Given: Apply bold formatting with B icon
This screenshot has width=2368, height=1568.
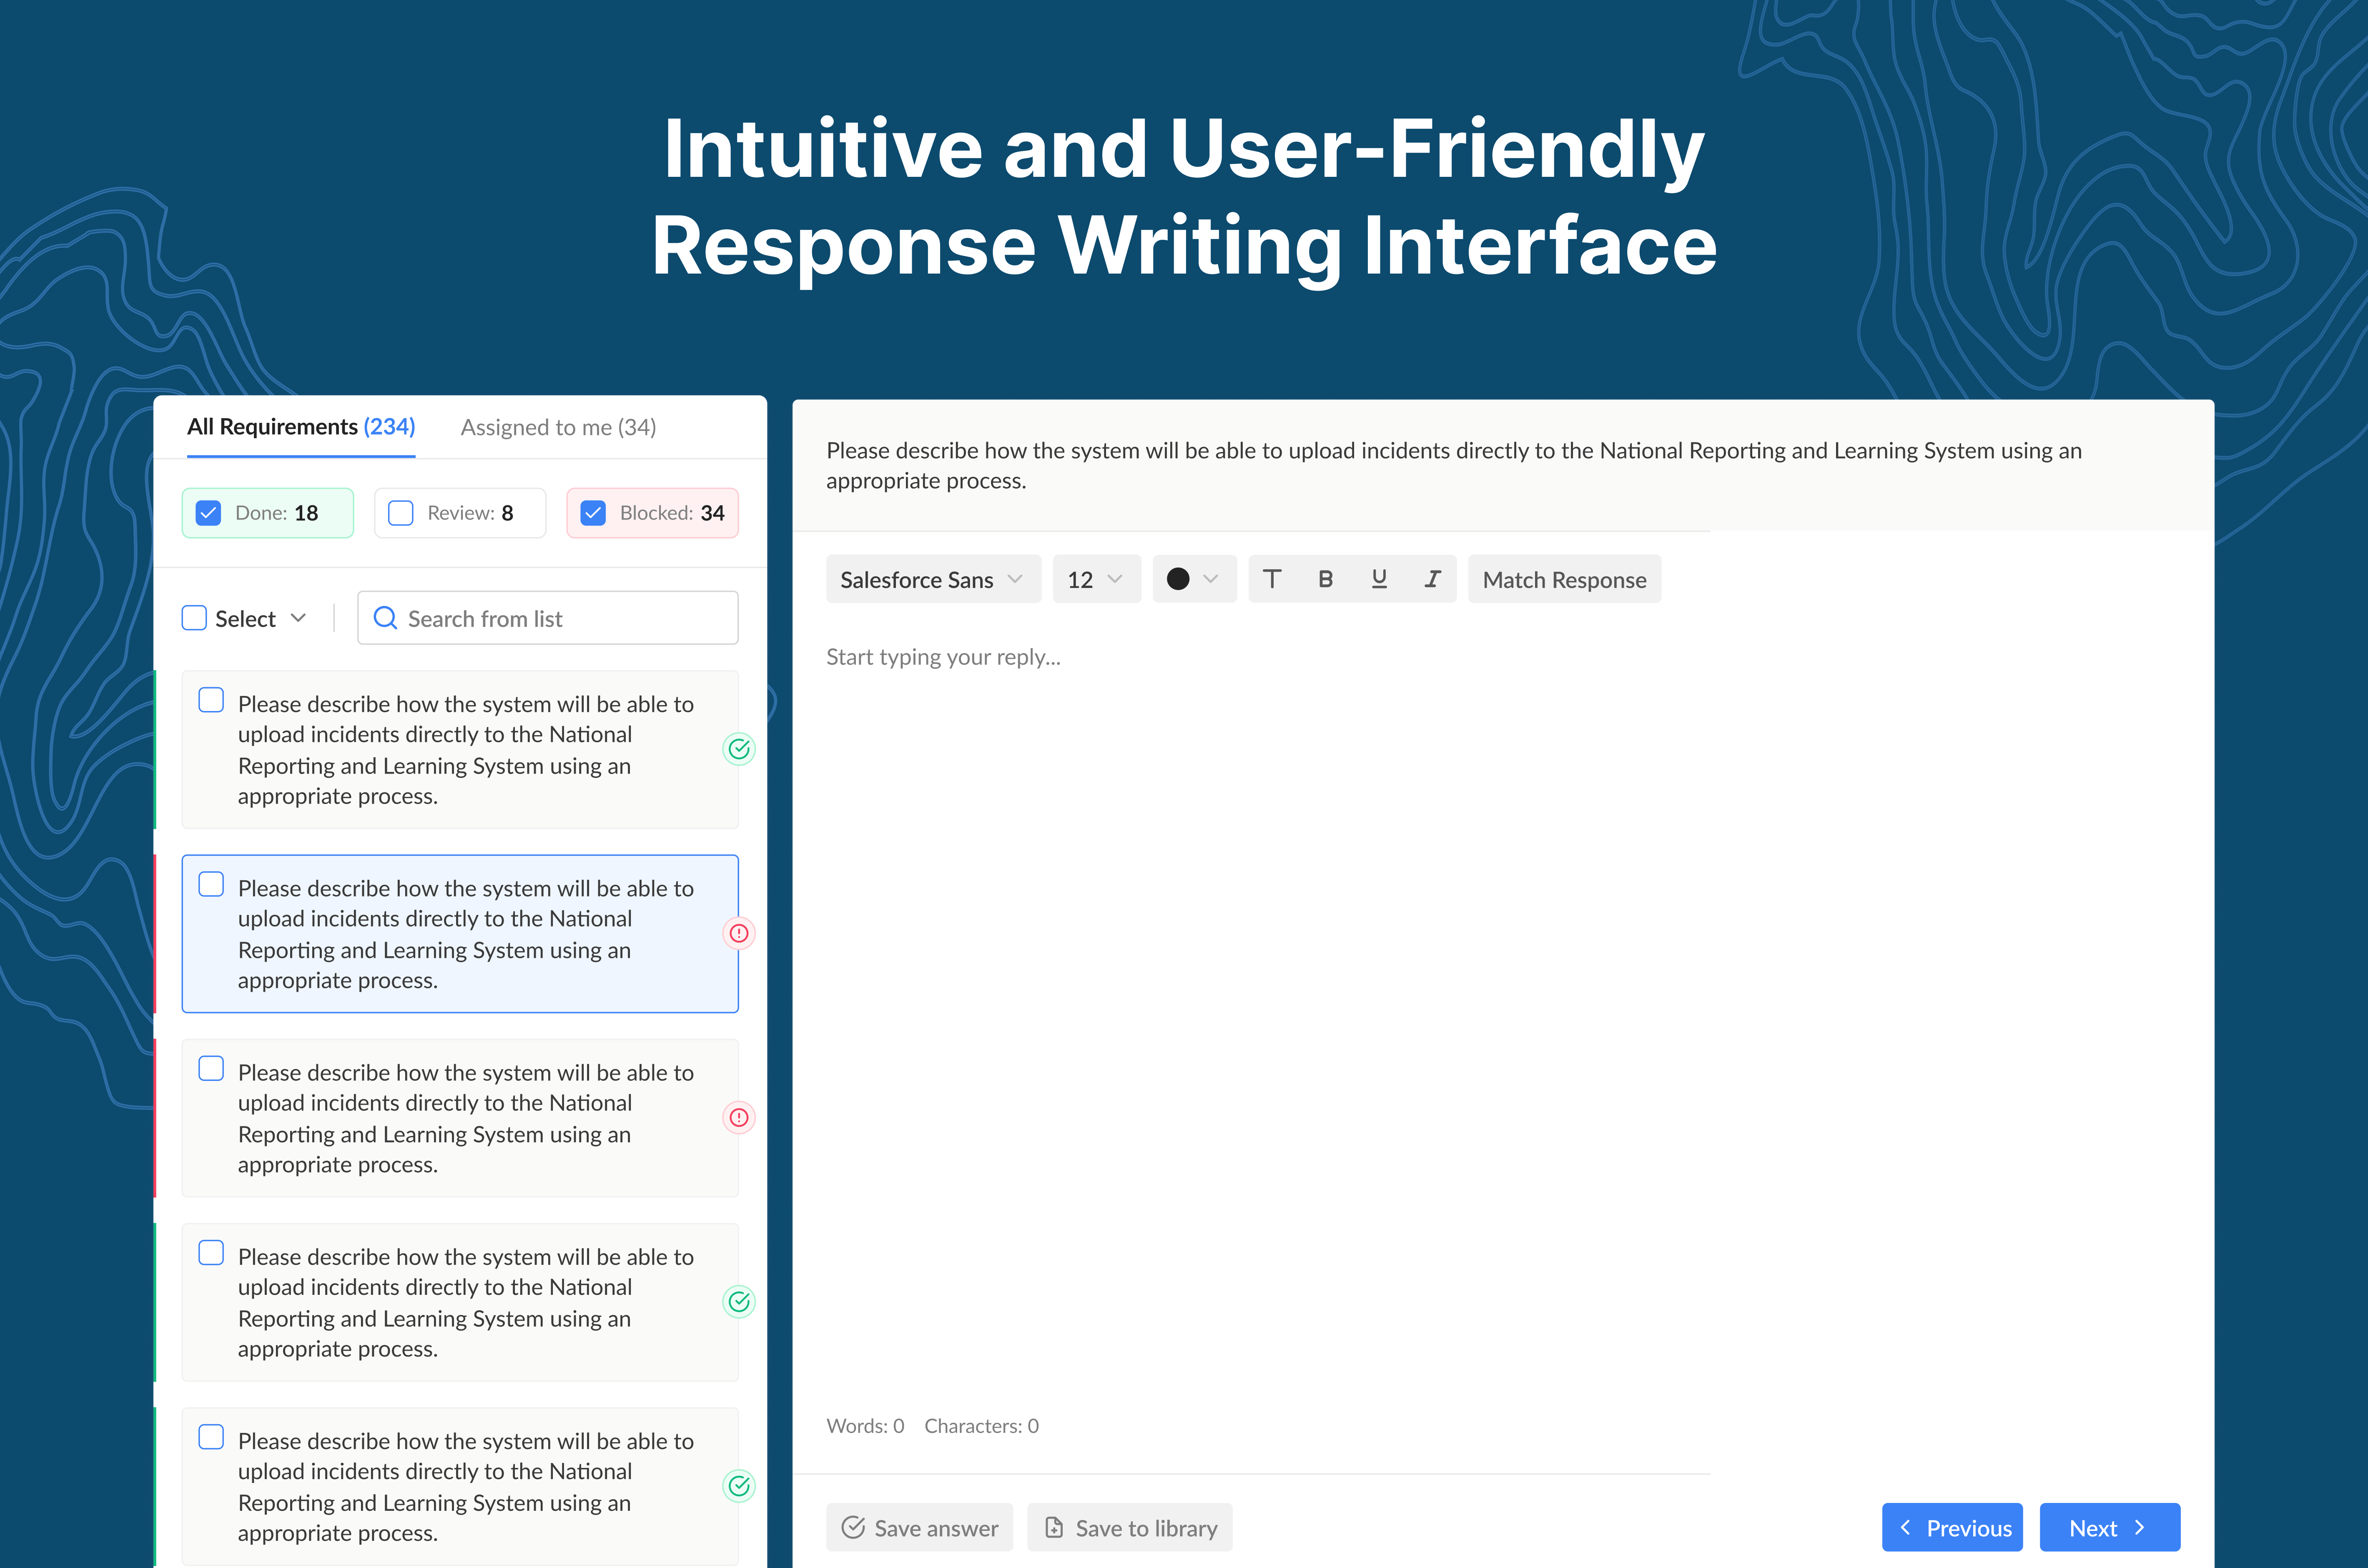Looking at the screenshot, I should [1325, 579].
